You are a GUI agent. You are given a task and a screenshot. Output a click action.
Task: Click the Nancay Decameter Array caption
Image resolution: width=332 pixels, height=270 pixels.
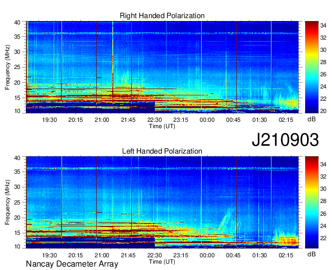click(x=72, y=264)
